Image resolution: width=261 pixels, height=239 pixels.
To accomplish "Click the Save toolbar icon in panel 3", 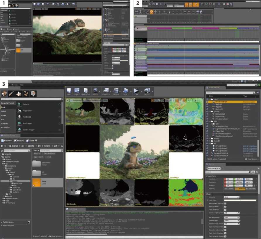I will [69, 91].
